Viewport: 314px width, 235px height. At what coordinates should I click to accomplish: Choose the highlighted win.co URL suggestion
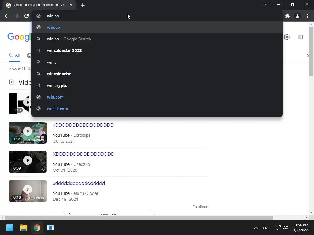click(157, 27)
